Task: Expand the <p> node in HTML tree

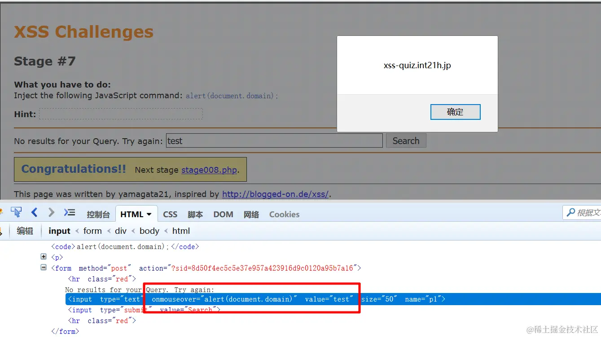Action: tap(44, 257)
